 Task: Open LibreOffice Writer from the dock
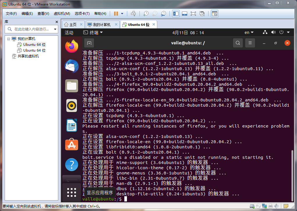pos(72,125)
